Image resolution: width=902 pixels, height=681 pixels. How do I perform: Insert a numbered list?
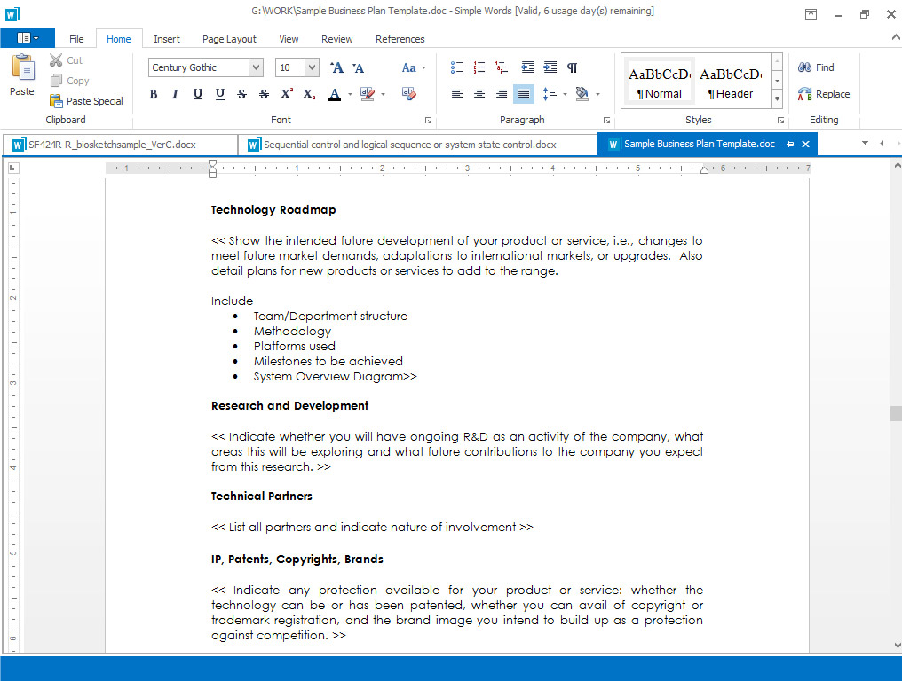[x=479, y=67]
